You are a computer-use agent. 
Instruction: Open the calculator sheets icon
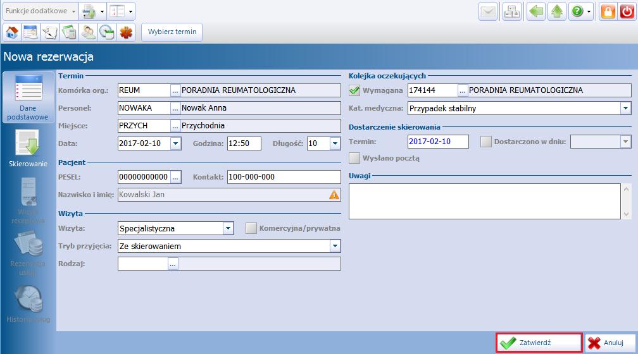69,32
